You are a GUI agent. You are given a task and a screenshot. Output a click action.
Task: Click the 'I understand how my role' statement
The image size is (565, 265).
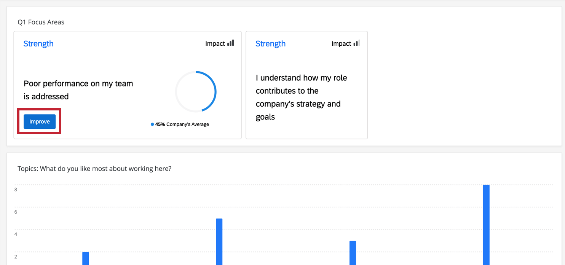tap(301, 97)
